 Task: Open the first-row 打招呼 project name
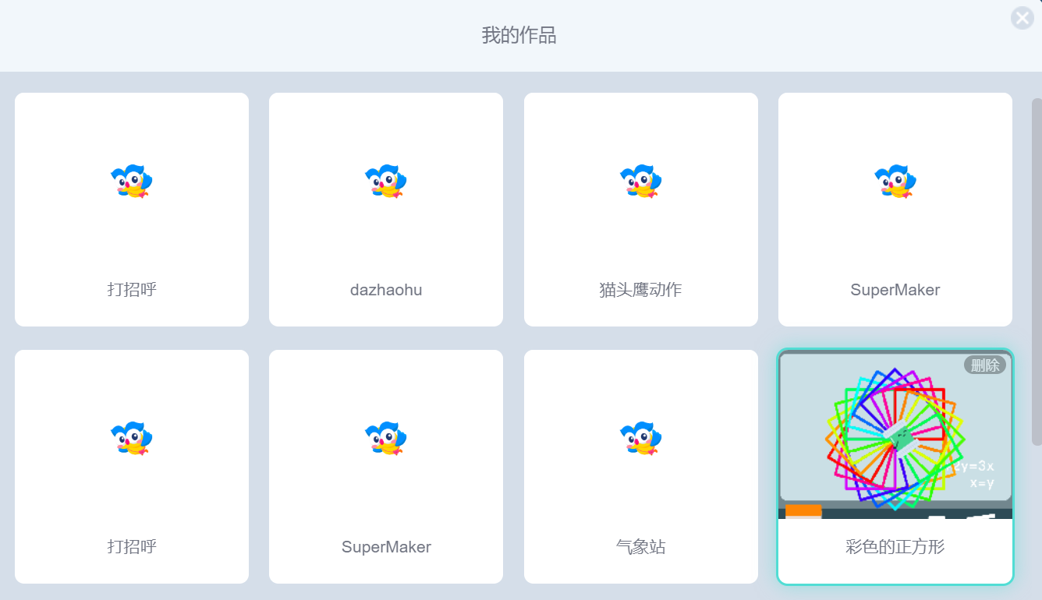pyautogui.click(x=132, y=290)
